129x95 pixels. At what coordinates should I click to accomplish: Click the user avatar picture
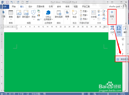(125, 7)
